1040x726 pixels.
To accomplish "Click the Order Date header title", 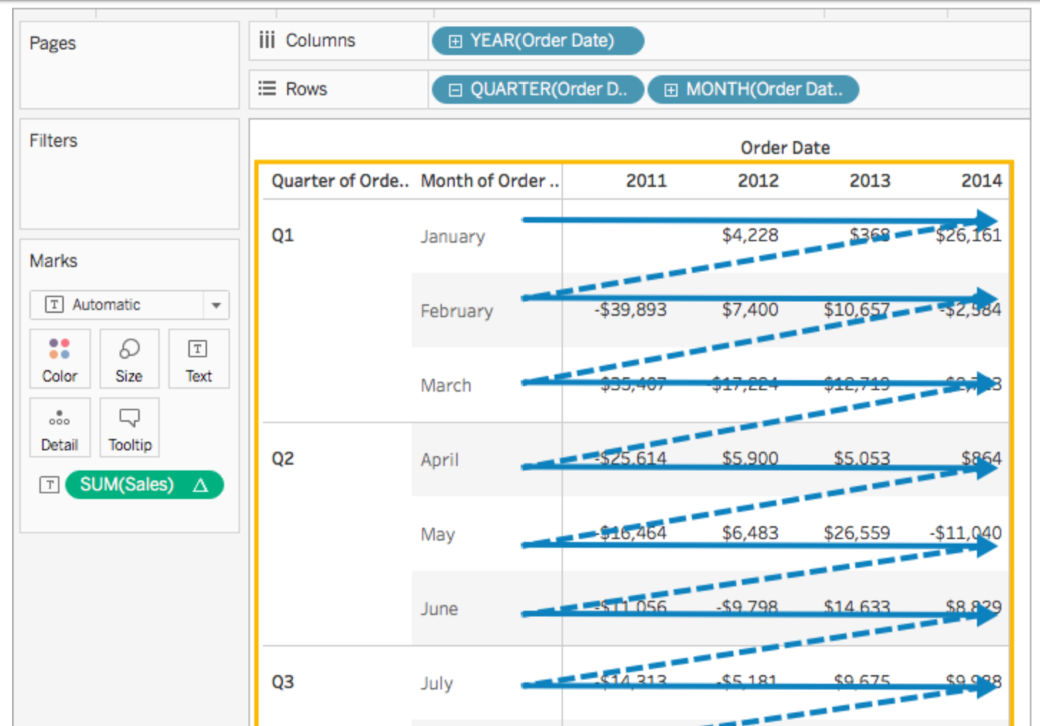I will click(785, 147).
